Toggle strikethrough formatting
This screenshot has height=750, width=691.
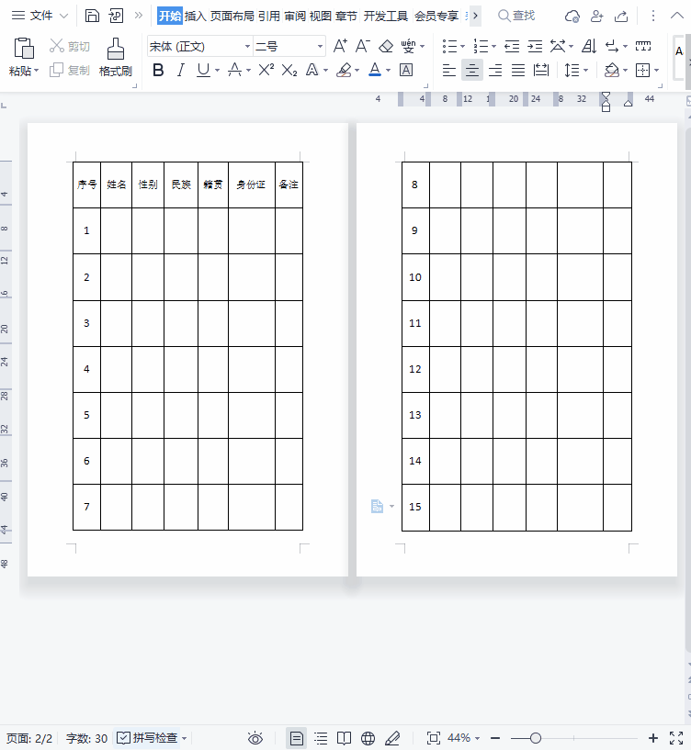234,71
